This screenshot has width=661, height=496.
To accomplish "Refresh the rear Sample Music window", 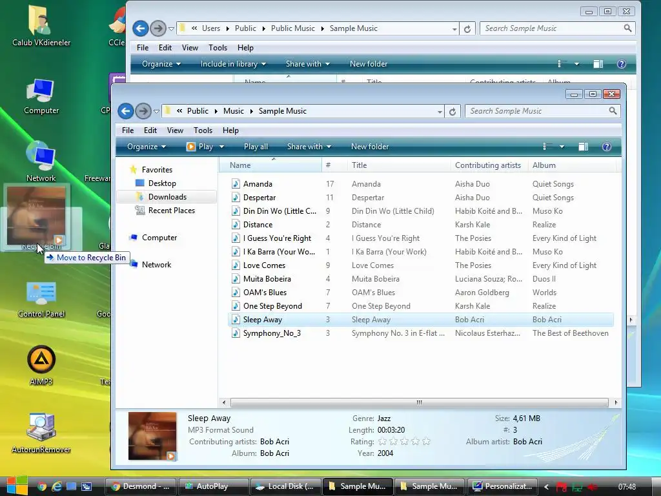I will (x=467, y=28).
